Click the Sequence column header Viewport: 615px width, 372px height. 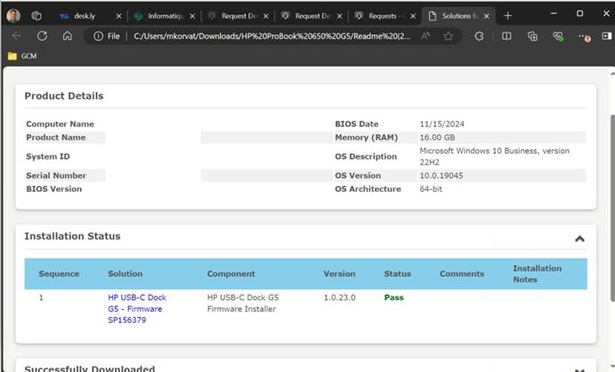pos(59,273)
